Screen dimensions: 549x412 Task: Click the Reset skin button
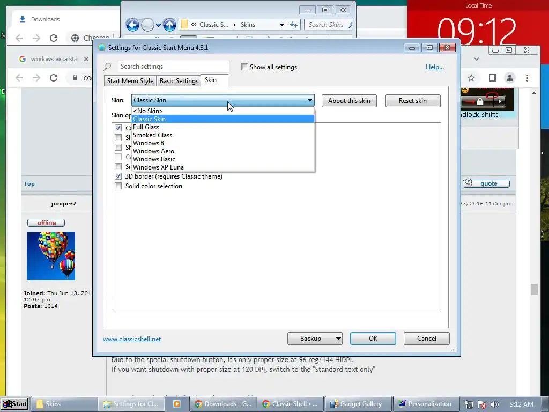click(x=413, y=101)
